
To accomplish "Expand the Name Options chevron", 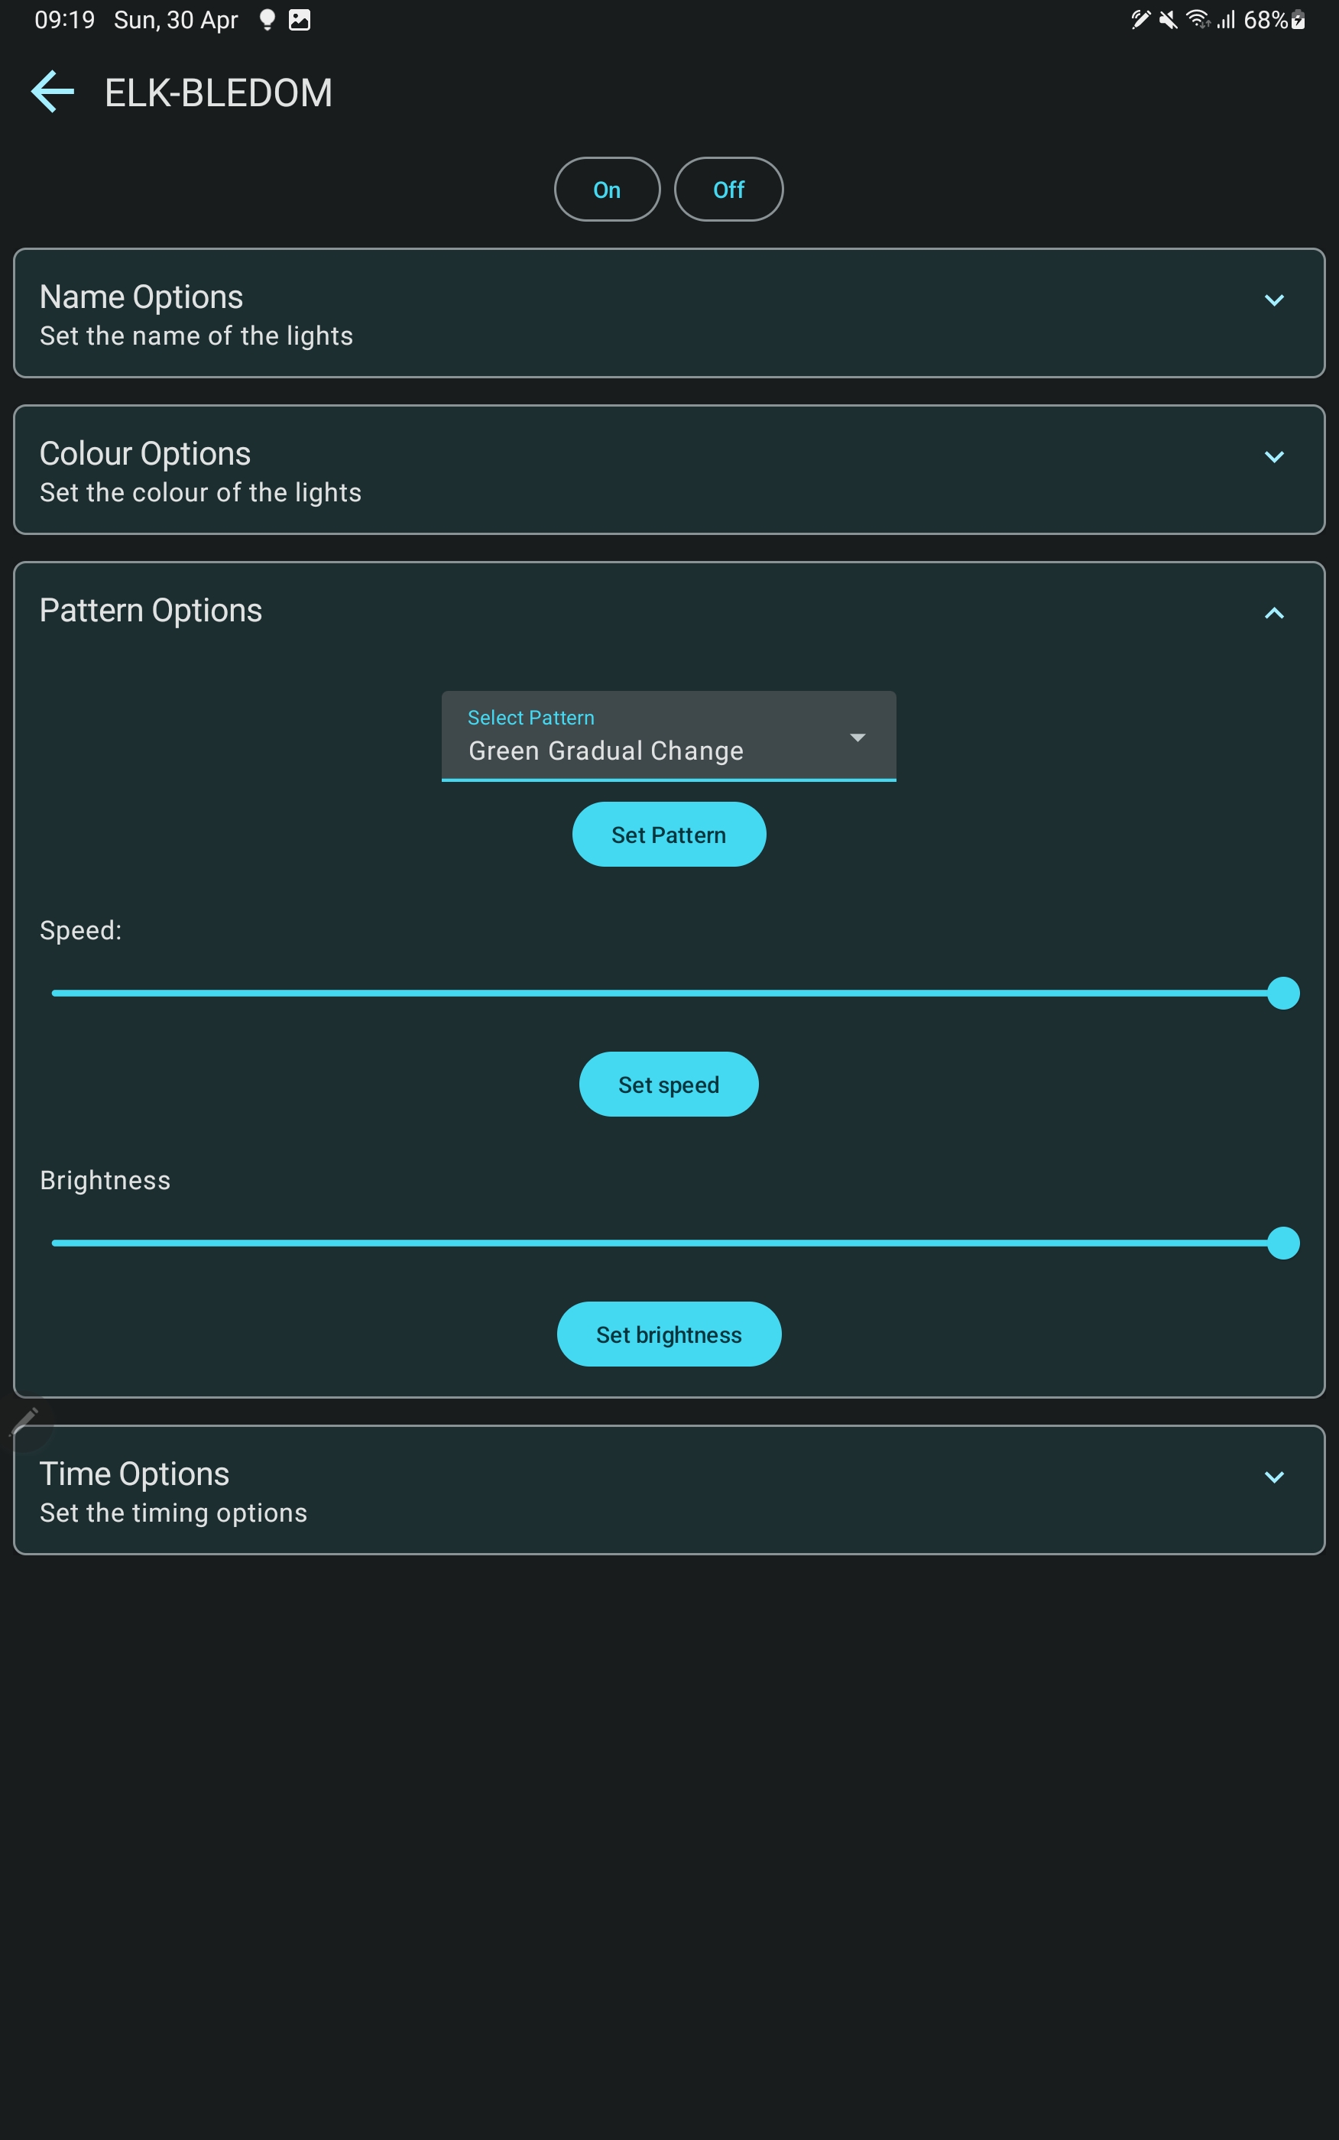I will (x=1273, y=301).
